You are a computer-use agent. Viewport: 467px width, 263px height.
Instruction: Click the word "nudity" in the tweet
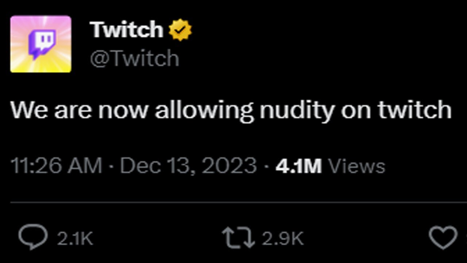click(297, 110)
